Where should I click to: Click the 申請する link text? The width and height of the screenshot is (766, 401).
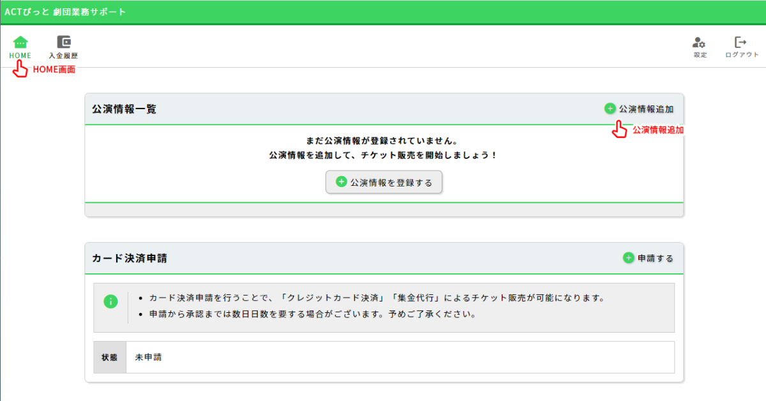[x=656, y=259]
